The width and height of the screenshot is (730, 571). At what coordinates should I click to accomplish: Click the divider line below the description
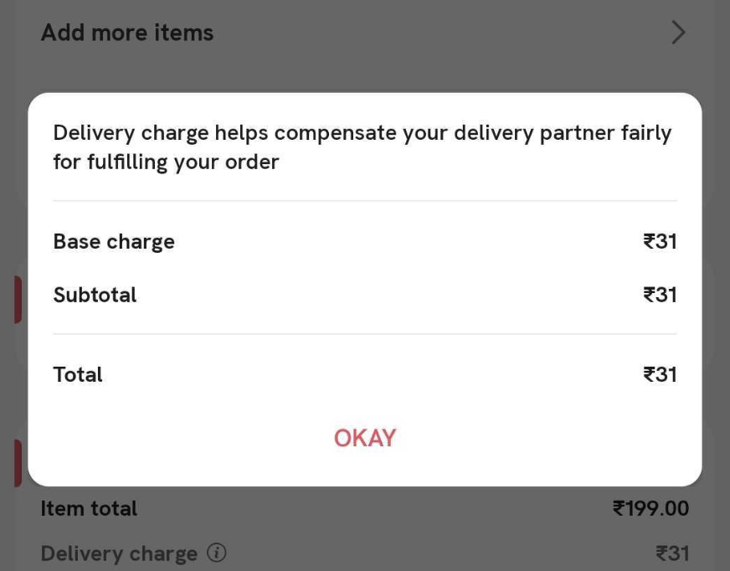point(365,201)
